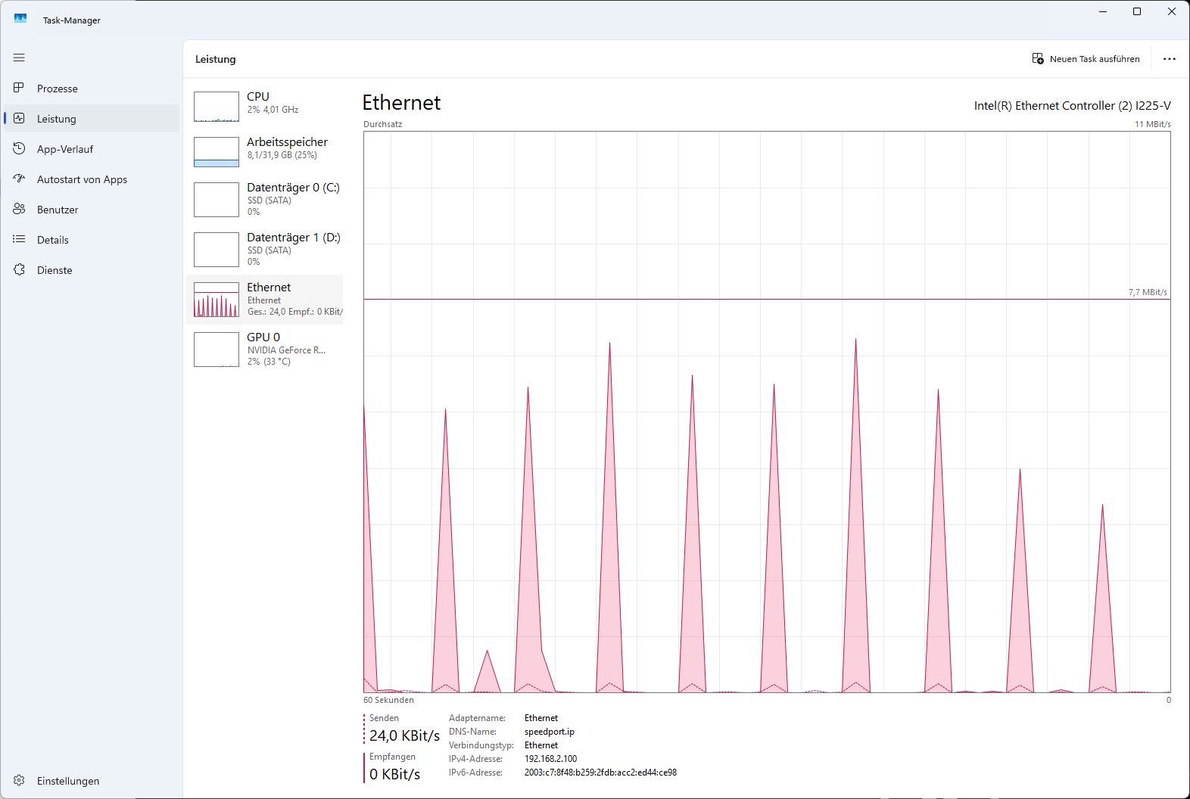Click the Durchsatz graph label
The image size is (1190, 799).
point(382,124)
